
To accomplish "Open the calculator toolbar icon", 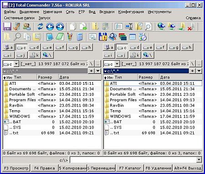I will (80, 37).
